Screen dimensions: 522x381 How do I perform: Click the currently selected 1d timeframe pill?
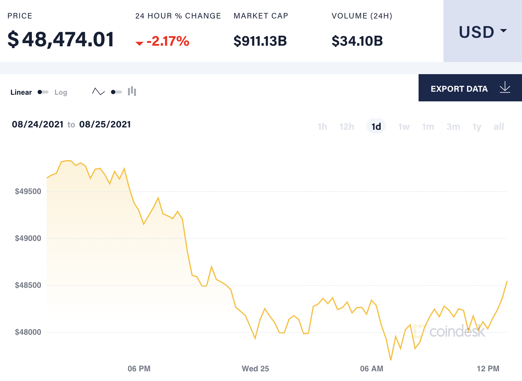[x=376, y=126]
